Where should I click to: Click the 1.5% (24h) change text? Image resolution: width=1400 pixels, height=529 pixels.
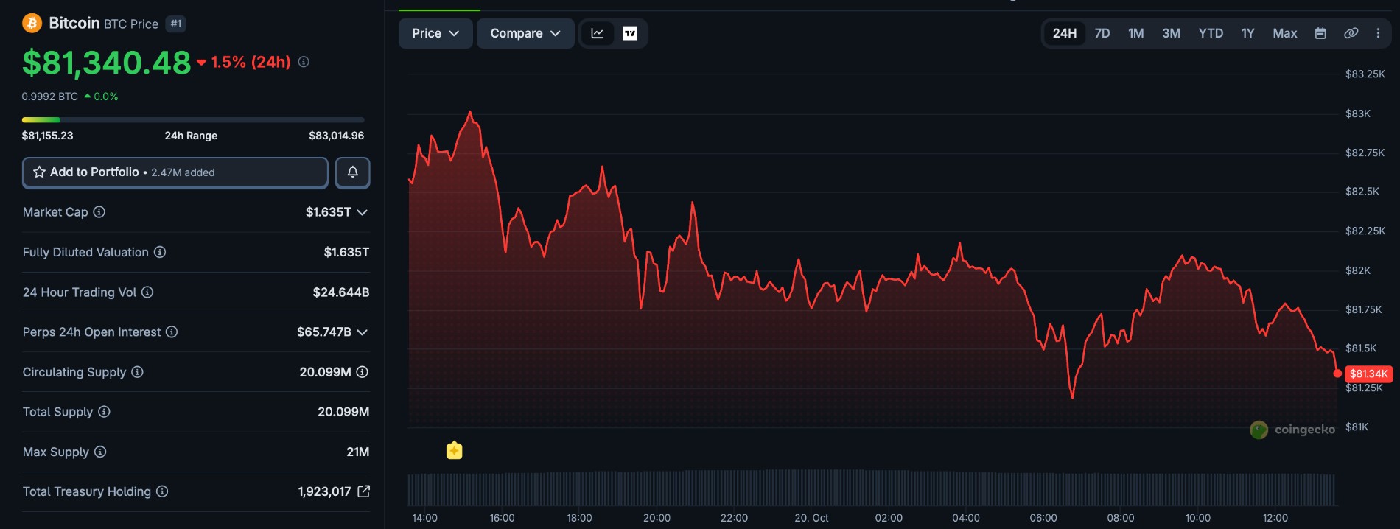tap(251, 62)
